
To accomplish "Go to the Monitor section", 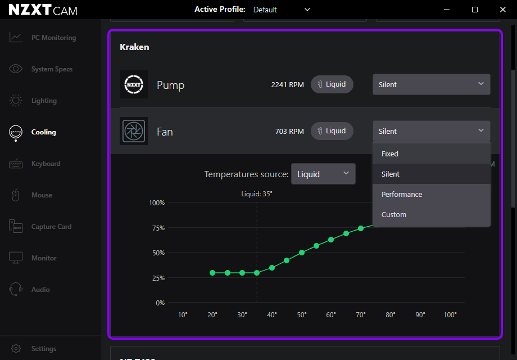I will point(44,258).
